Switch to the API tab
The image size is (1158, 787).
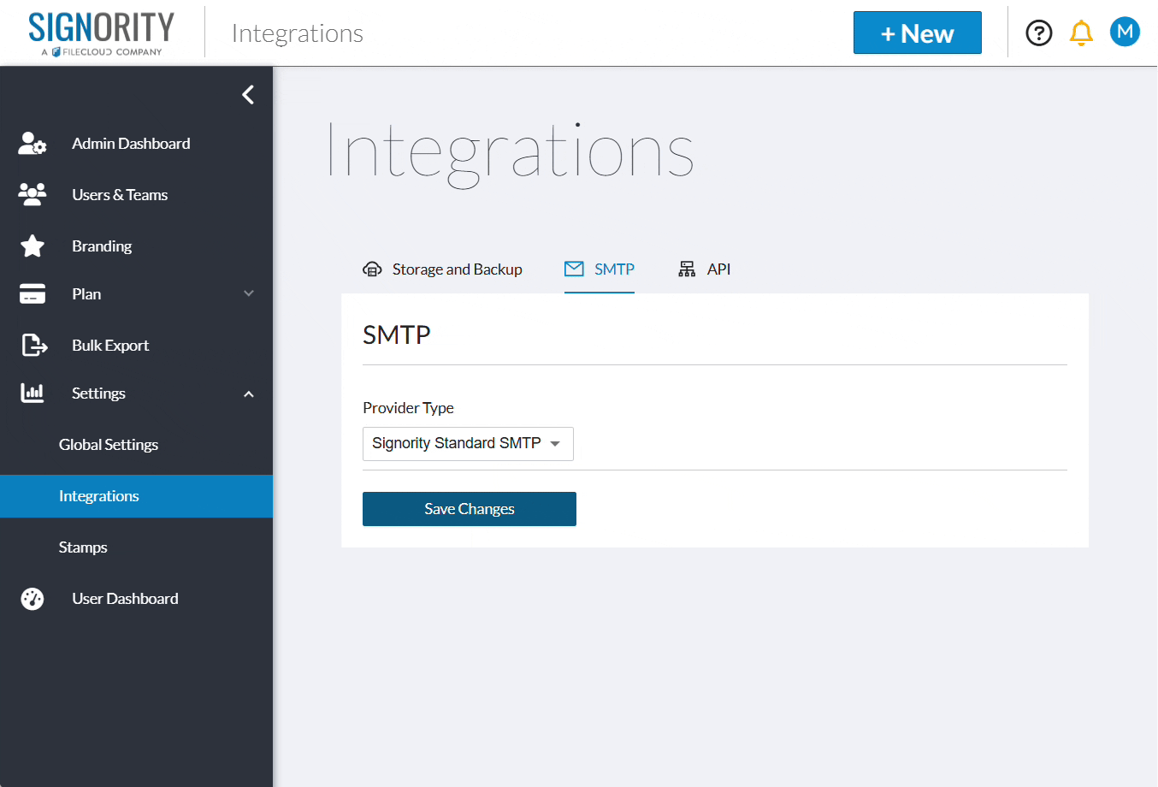705,269
